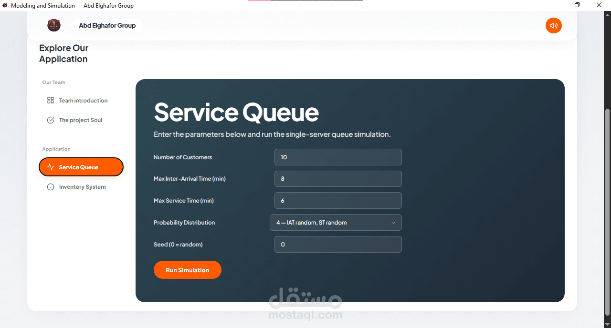The width and height of the screenshot is (611, 328).
Task: Click the Abd Elghafor Group label
Action: 107,26
